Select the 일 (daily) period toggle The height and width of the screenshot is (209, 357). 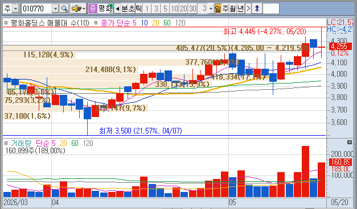click(x=218, y=9)
